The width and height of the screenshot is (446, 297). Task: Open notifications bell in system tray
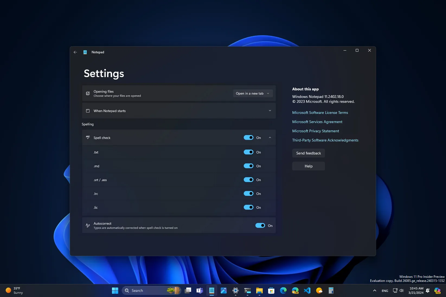pos(428,291)
